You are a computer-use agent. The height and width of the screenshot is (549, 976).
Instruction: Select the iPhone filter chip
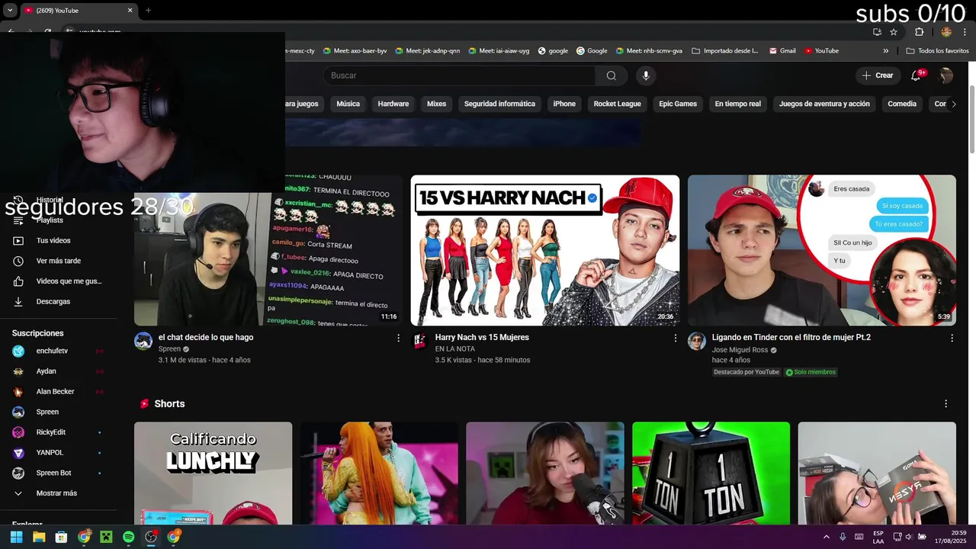click(564, 104)
